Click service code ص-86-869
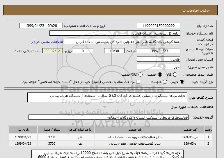 click(190, 137)
